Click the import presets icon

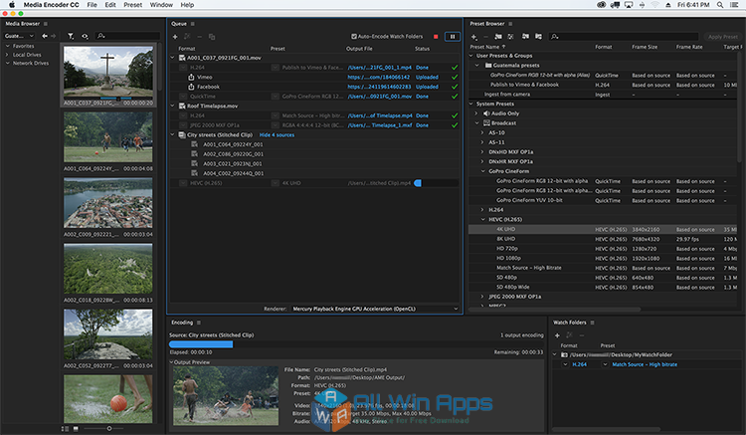[525, 37]
